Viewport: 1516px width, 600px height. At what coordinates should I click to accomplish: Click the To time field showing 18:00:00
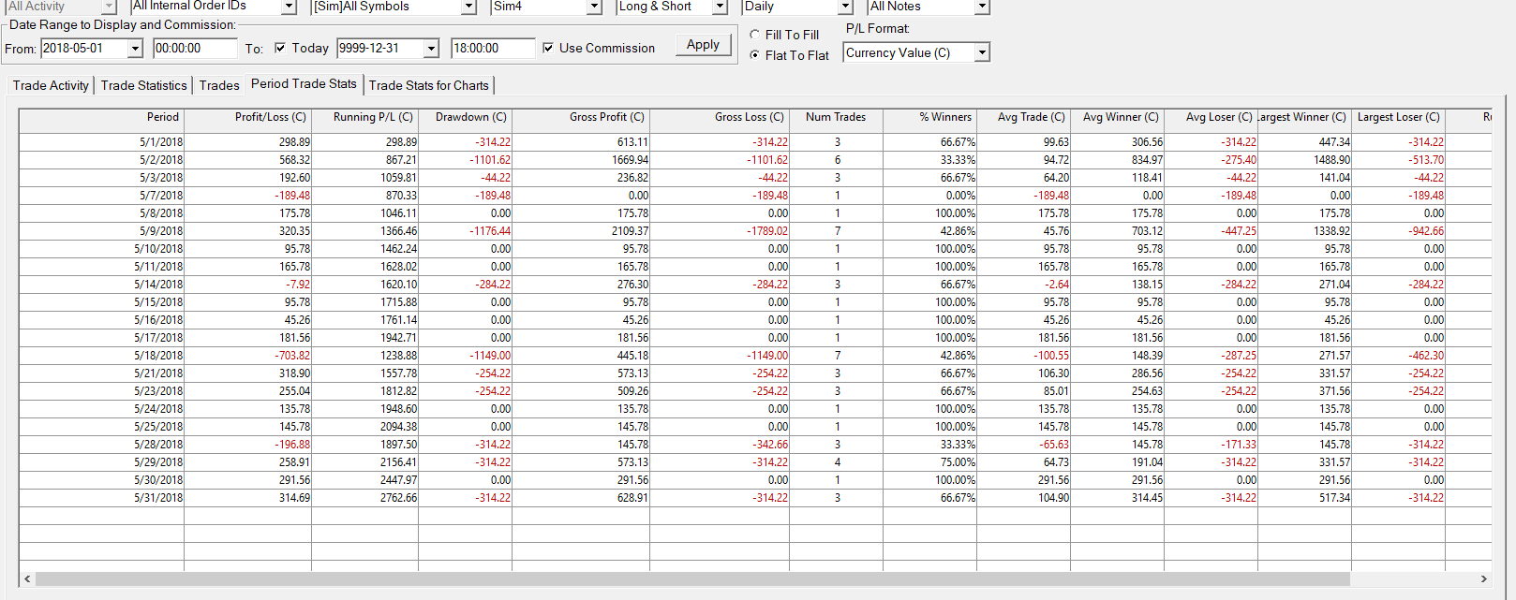point(492,49)
